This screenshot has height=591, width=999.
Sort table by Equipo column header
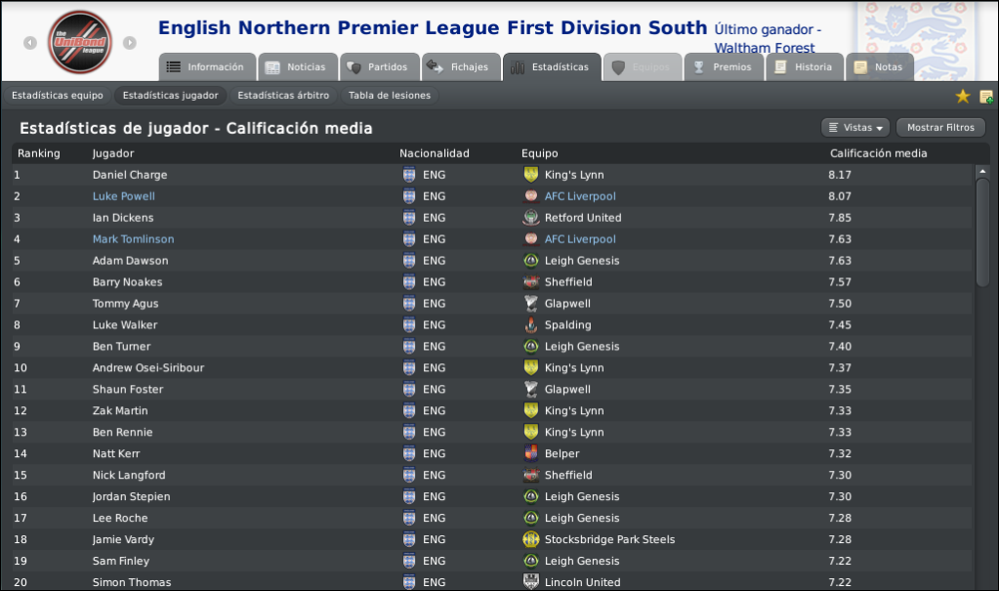(x=540, y=153)
